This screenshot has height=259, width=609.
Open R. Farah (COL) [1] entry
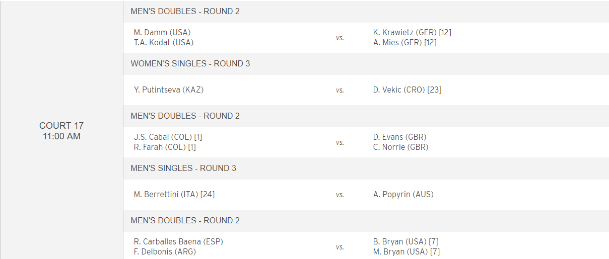coord(165,147)
